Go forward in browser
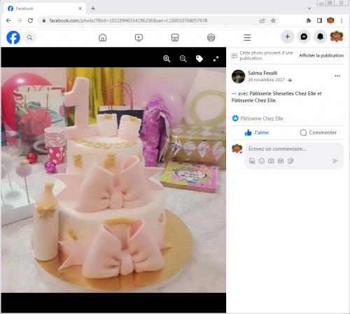The image size is (350, 314). click(20, 20)
